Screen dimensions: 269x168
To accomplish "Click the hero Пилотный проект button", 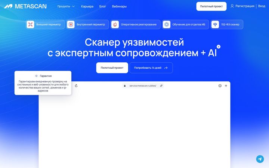I will 112,68.
